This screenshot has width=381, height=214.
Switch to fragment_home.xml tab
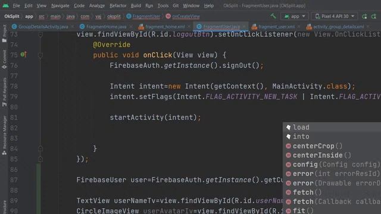165,27
